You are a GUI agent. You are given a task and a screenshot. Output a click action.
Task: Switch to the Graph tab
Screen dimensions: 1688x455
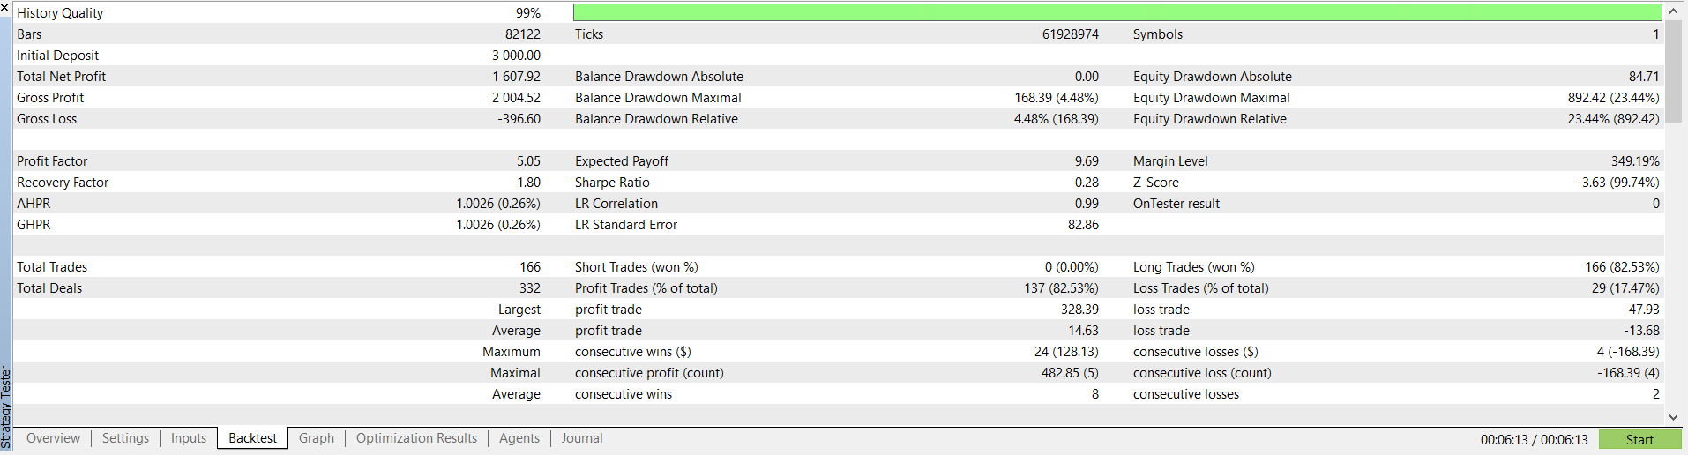317,438
